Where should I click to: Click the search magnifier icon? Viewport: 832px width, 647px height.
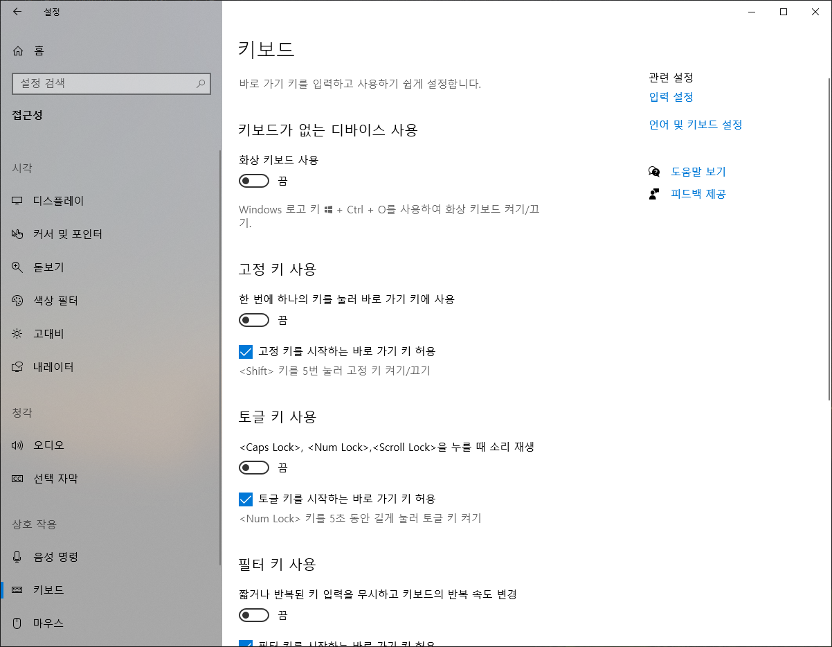coord(201,83)
